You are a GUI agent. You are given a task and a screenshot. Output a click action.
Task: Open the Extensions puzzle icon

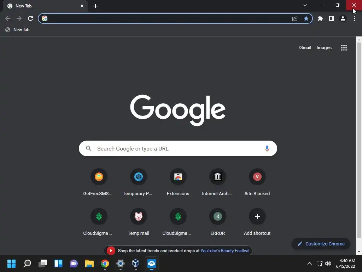point(320,18)
